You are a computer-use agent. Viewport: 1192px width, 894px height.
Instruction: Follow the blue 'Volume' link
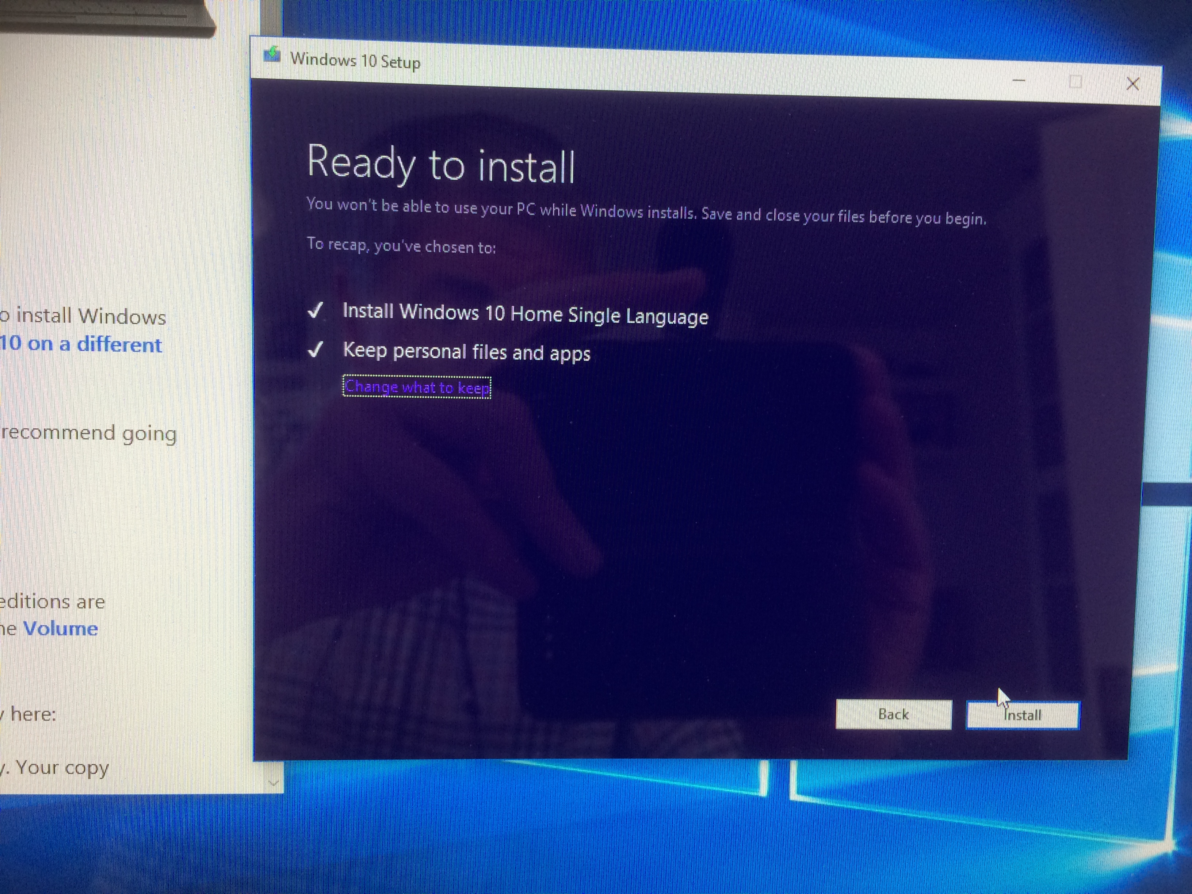tap(60, 629)
